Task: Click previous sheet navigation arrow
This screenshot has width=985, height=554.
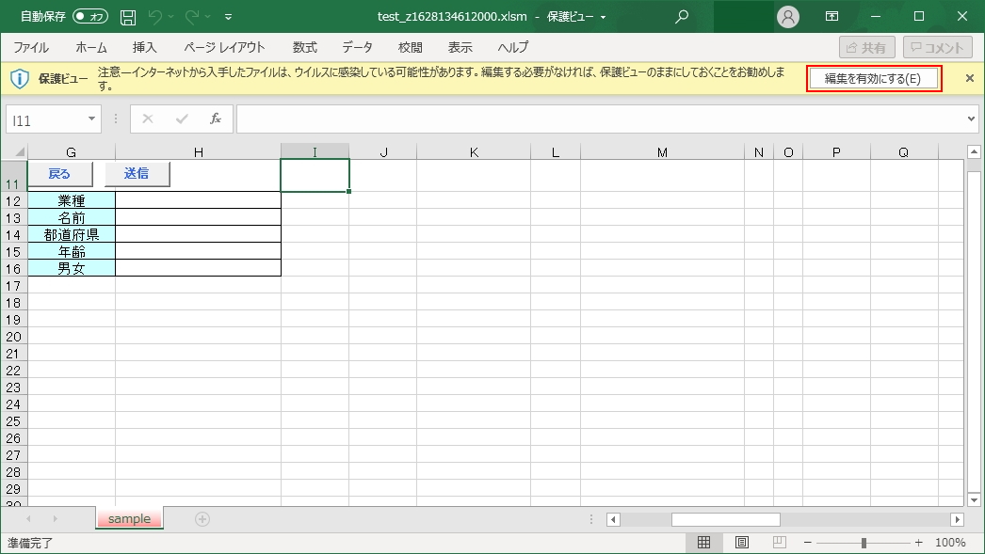Action: [x=28, y=519]
